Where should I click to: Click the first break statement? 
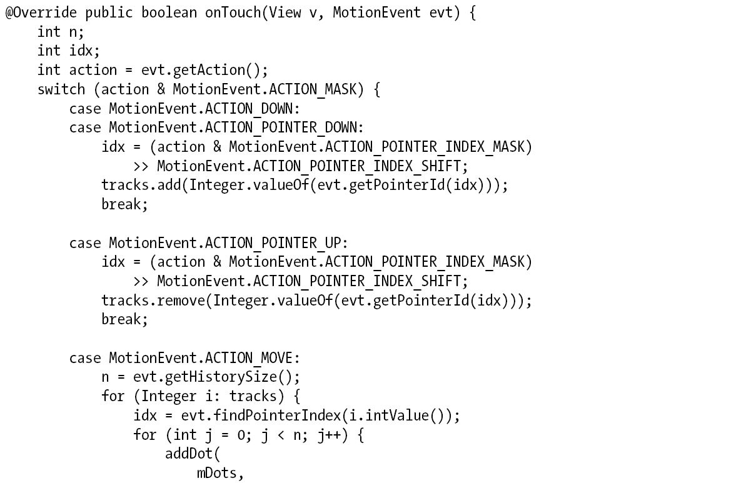(x=124, y=204)
